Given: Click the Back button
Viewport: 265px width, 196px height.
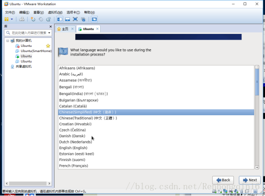Looking at the screenshot, I should tap(223, 180).
